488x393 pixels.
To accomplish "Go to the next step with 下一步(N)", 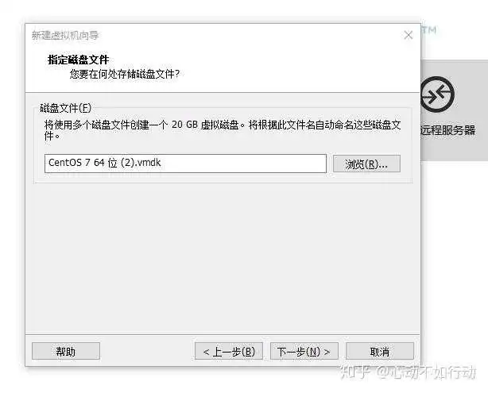I will [304, 352].
